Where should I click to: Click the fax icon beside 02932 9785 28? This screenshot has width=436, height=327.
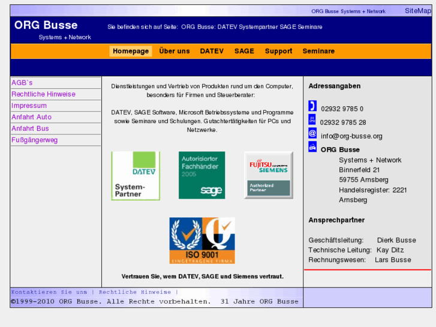click(312, 119)
